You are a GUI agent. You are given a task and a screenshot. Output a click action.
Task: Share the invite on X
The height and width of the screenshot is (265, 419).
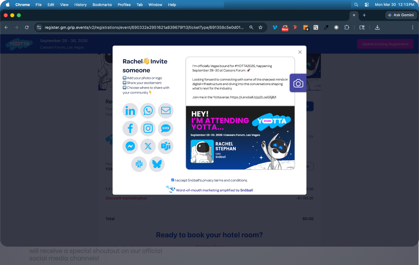[148, 146]
